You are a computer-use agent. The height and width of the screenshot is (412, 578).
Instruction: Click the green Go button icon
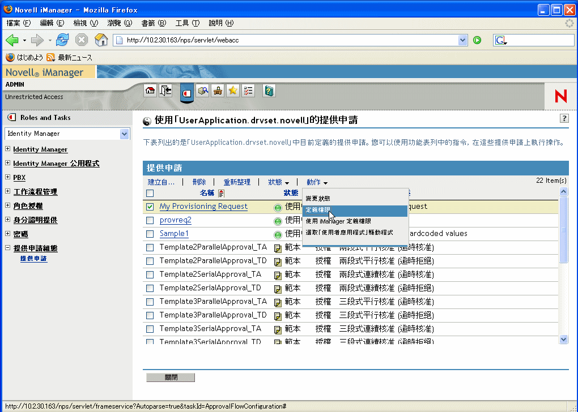(x=477, y=40)
